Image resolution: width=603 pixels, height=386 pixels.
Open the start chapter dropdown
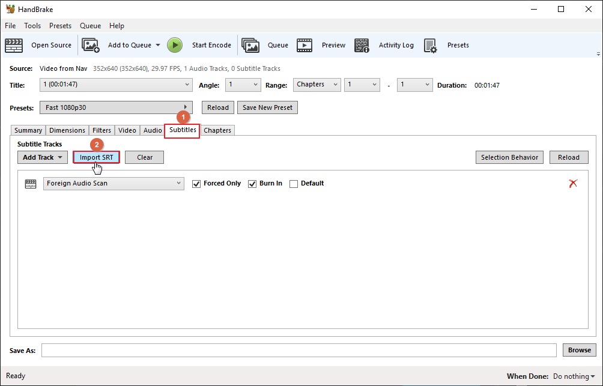pyautogui.click(x=362, y=85)
